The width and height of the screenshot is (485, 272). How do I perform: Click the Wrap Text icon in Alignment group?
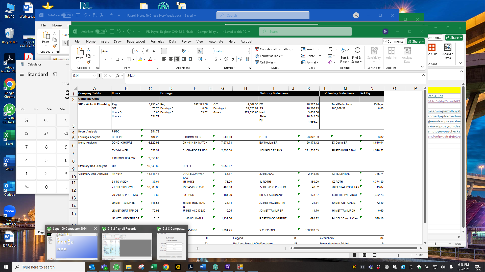(200, 51)
